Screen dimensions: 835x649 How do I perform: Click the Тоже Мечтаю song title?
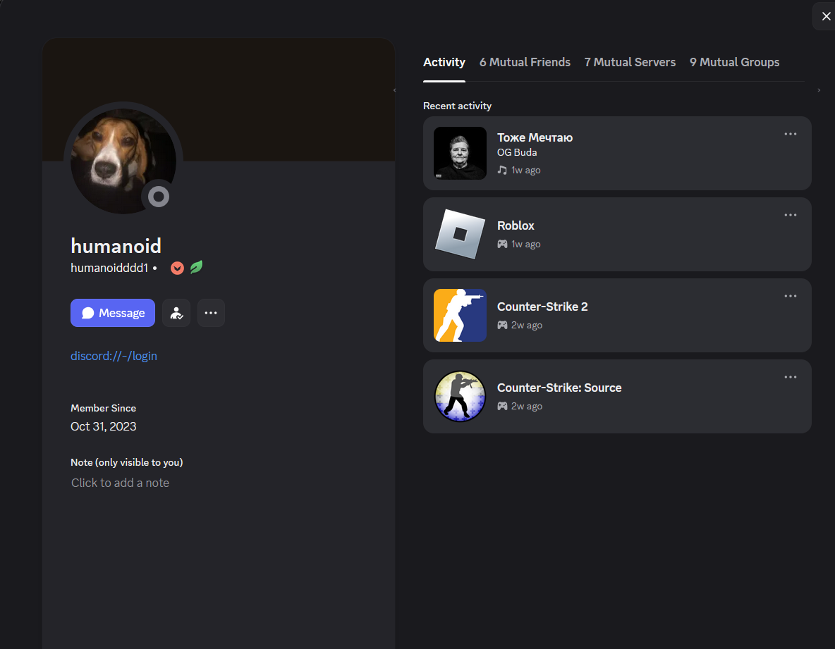tap(535, 138)
